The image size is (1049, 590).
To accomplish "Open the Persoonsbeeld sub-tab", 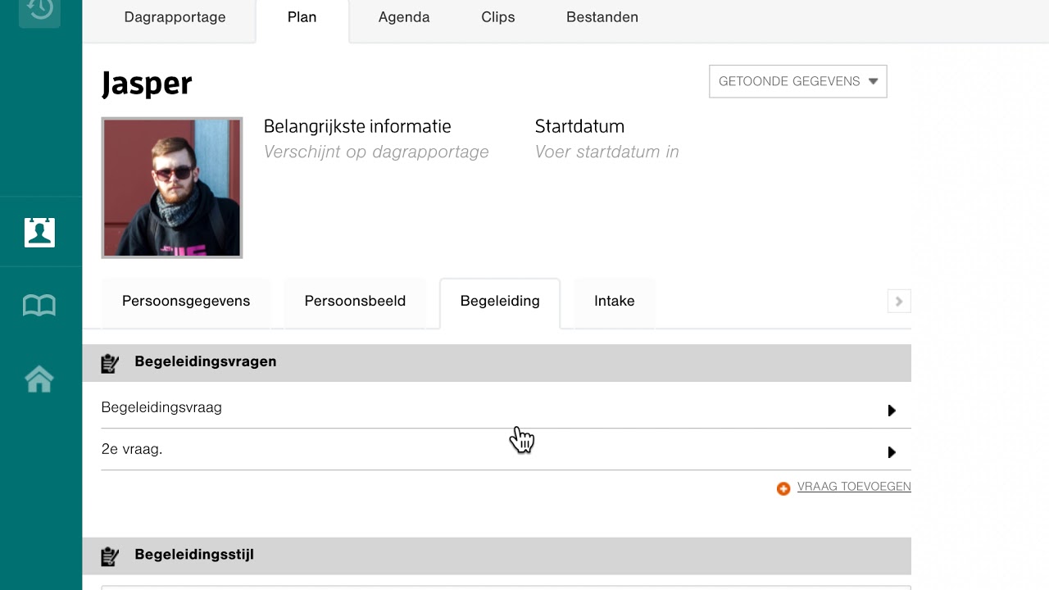I will (x=355, y=302).
